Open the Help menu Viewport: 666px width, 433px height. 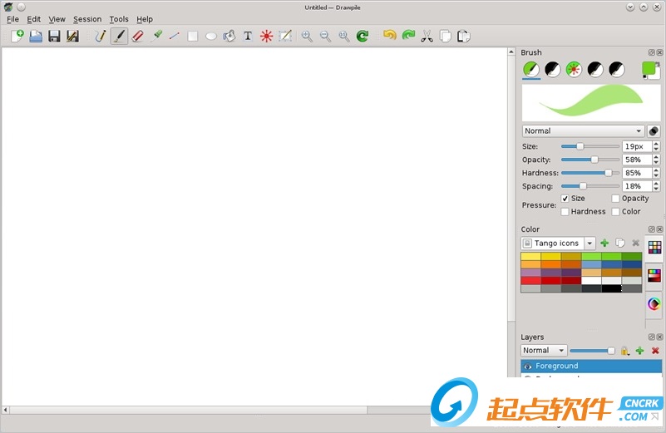pyautogui.click(x=145, y=19)
